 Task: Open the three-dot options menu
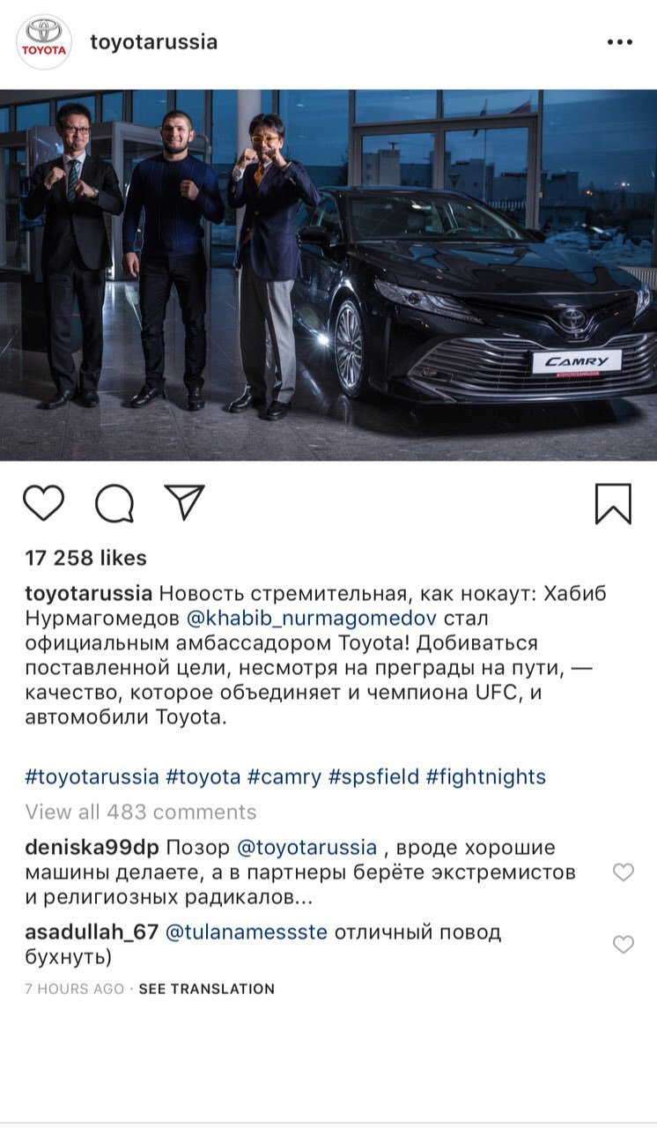(x=619, y=42)
